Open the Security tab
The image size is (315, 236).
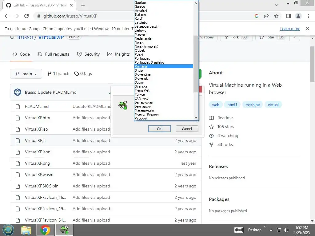point(88,54)
